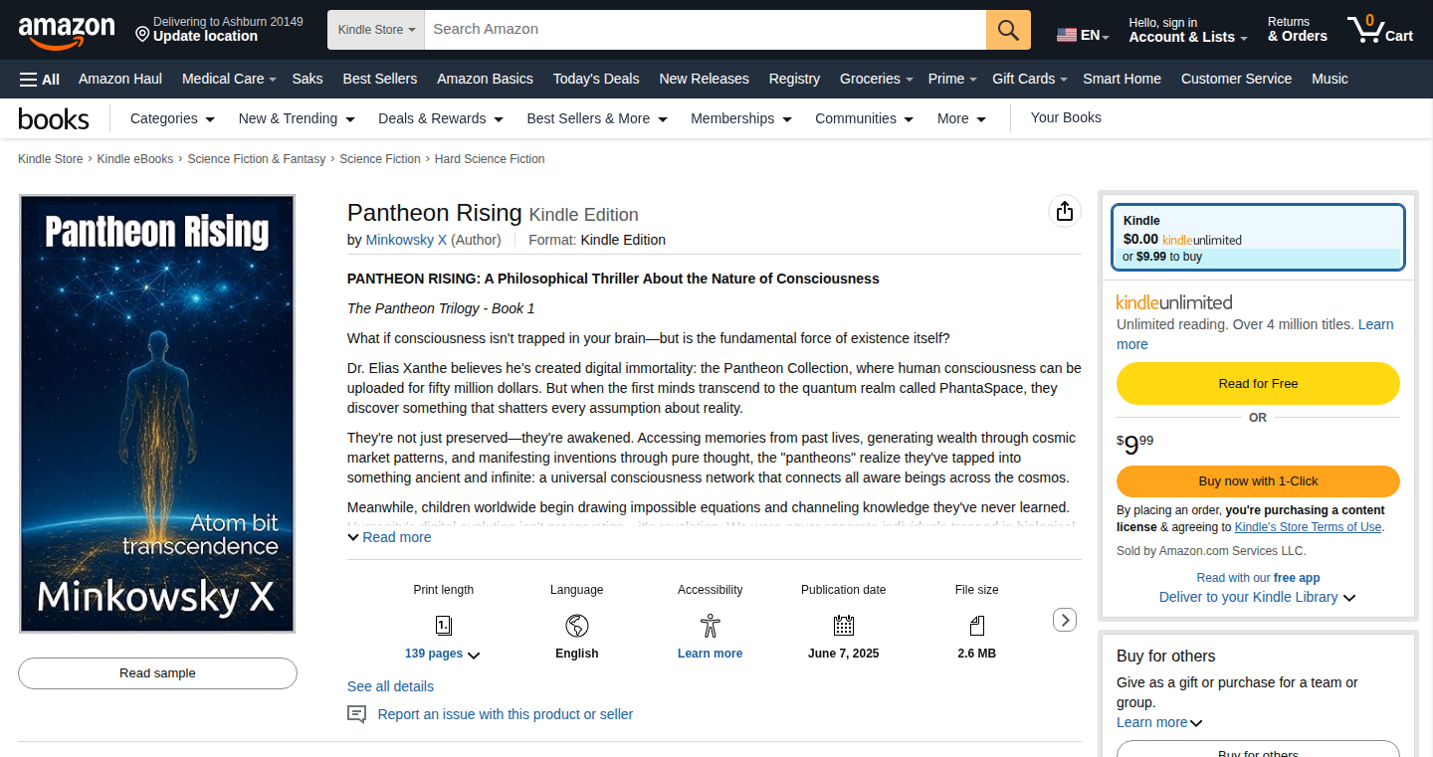Click the free app link
Viewport: 1433px width, 757px height.
pyautogui.click(x=1297, y=578)
